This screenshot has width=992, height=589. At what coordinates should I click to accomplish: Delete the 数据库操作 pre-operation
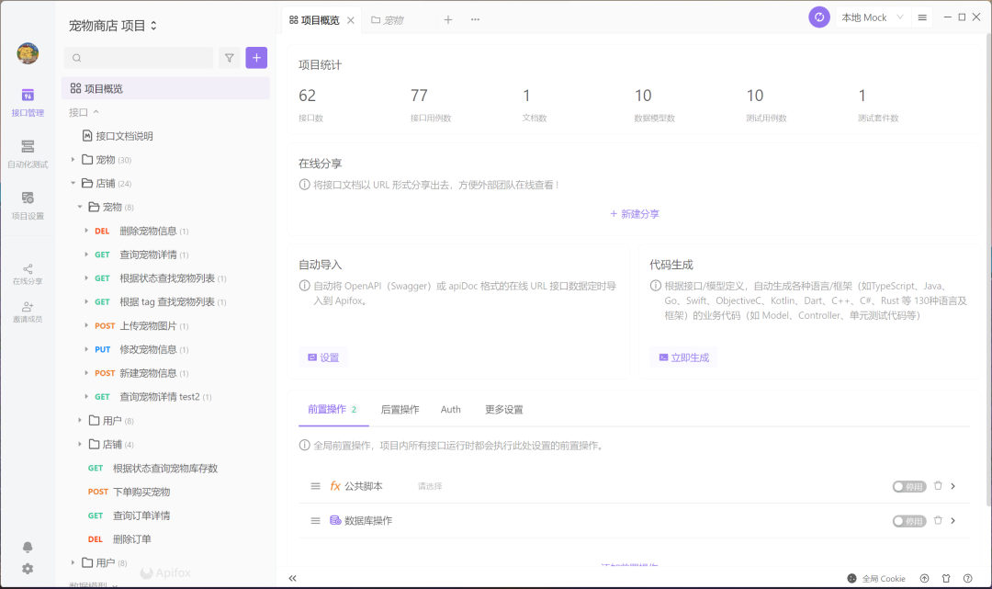(x=938, y=520)
